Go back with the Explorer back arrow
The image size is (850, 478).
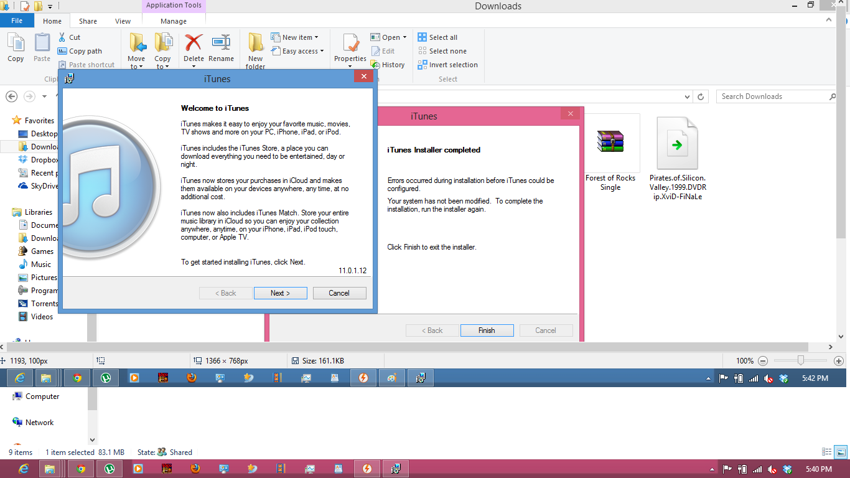coord(11,96)
